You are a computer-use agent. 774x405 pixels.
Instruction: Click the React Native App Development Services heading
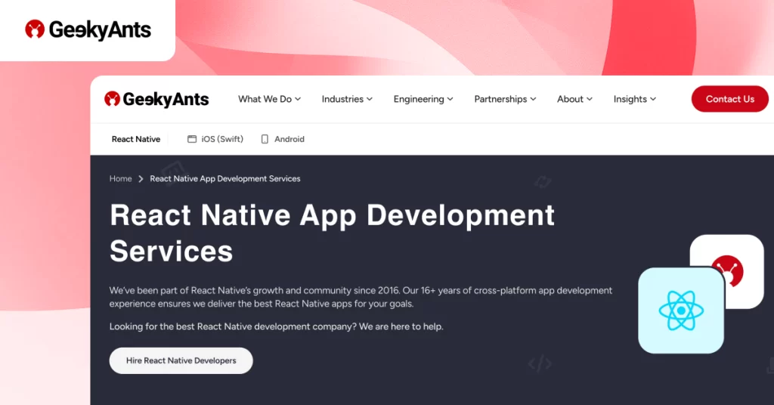pyautogui.click(x=332, y=233)
